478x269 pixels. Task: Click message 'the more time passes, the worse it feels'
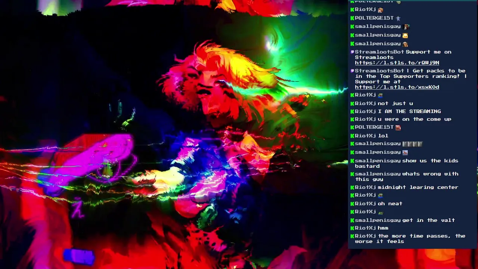point(410,239)
